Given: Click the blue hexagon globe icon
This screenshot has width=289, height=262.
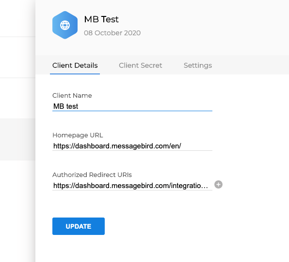Looking at the screenshot, I should pyautogui.click(x=65, y=25).
